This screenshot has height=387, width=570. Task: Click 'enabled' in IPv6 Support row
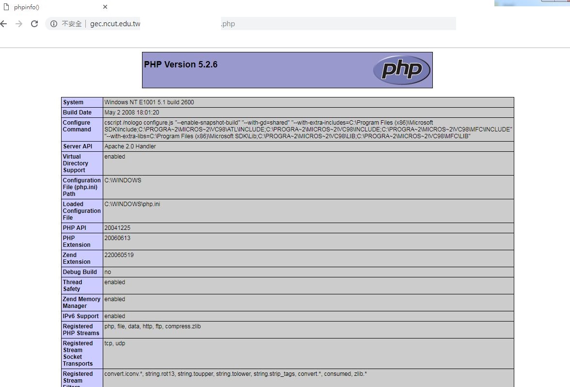coord(114,316)
